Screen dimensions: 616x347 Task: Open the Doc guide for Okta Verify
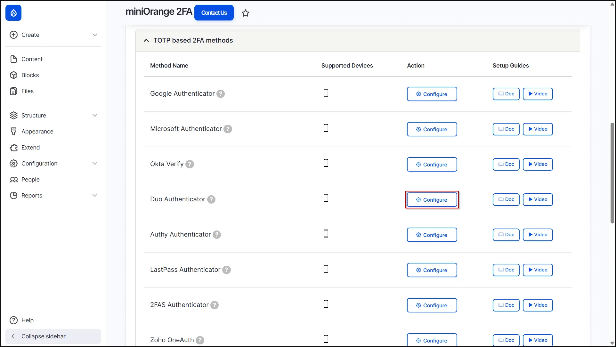(506, 165)
